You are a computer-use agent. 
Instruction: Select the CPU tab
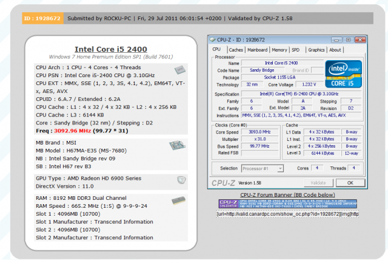(216, 49)
